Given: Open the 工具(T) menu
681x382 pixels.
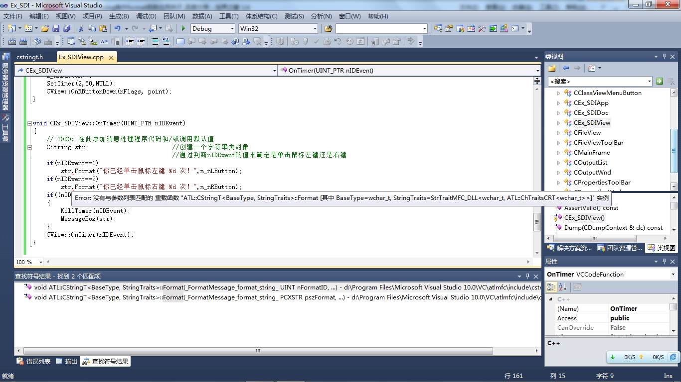Looking at the screenshot, I should point(229,16).
